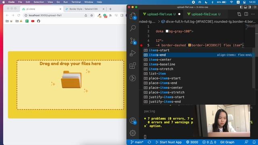The width and height of the screenshot is (258, 145).
Task: Open the Accounts icon in activity bar
Action: tap(133, 121)
